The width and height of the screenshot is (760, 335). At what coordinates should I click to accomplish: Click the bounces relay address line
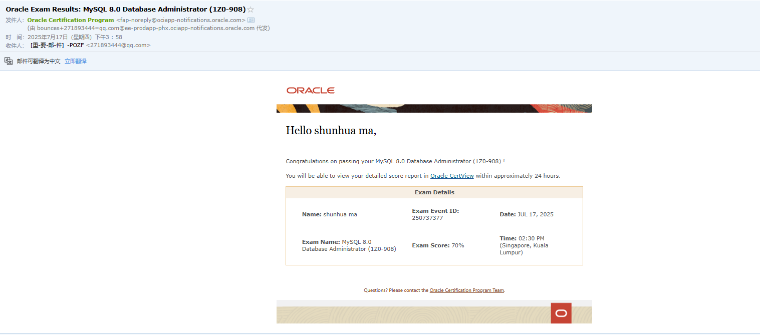149,28
